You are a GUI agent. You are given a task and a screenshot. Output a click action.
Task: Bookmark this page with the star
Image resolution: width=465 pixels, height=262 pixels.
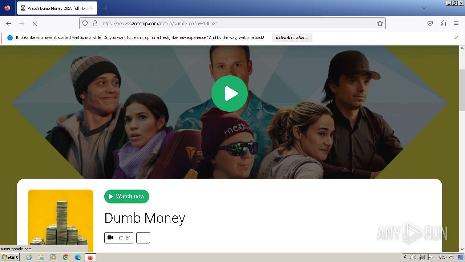pyautogui.click(x=380, y=23)
